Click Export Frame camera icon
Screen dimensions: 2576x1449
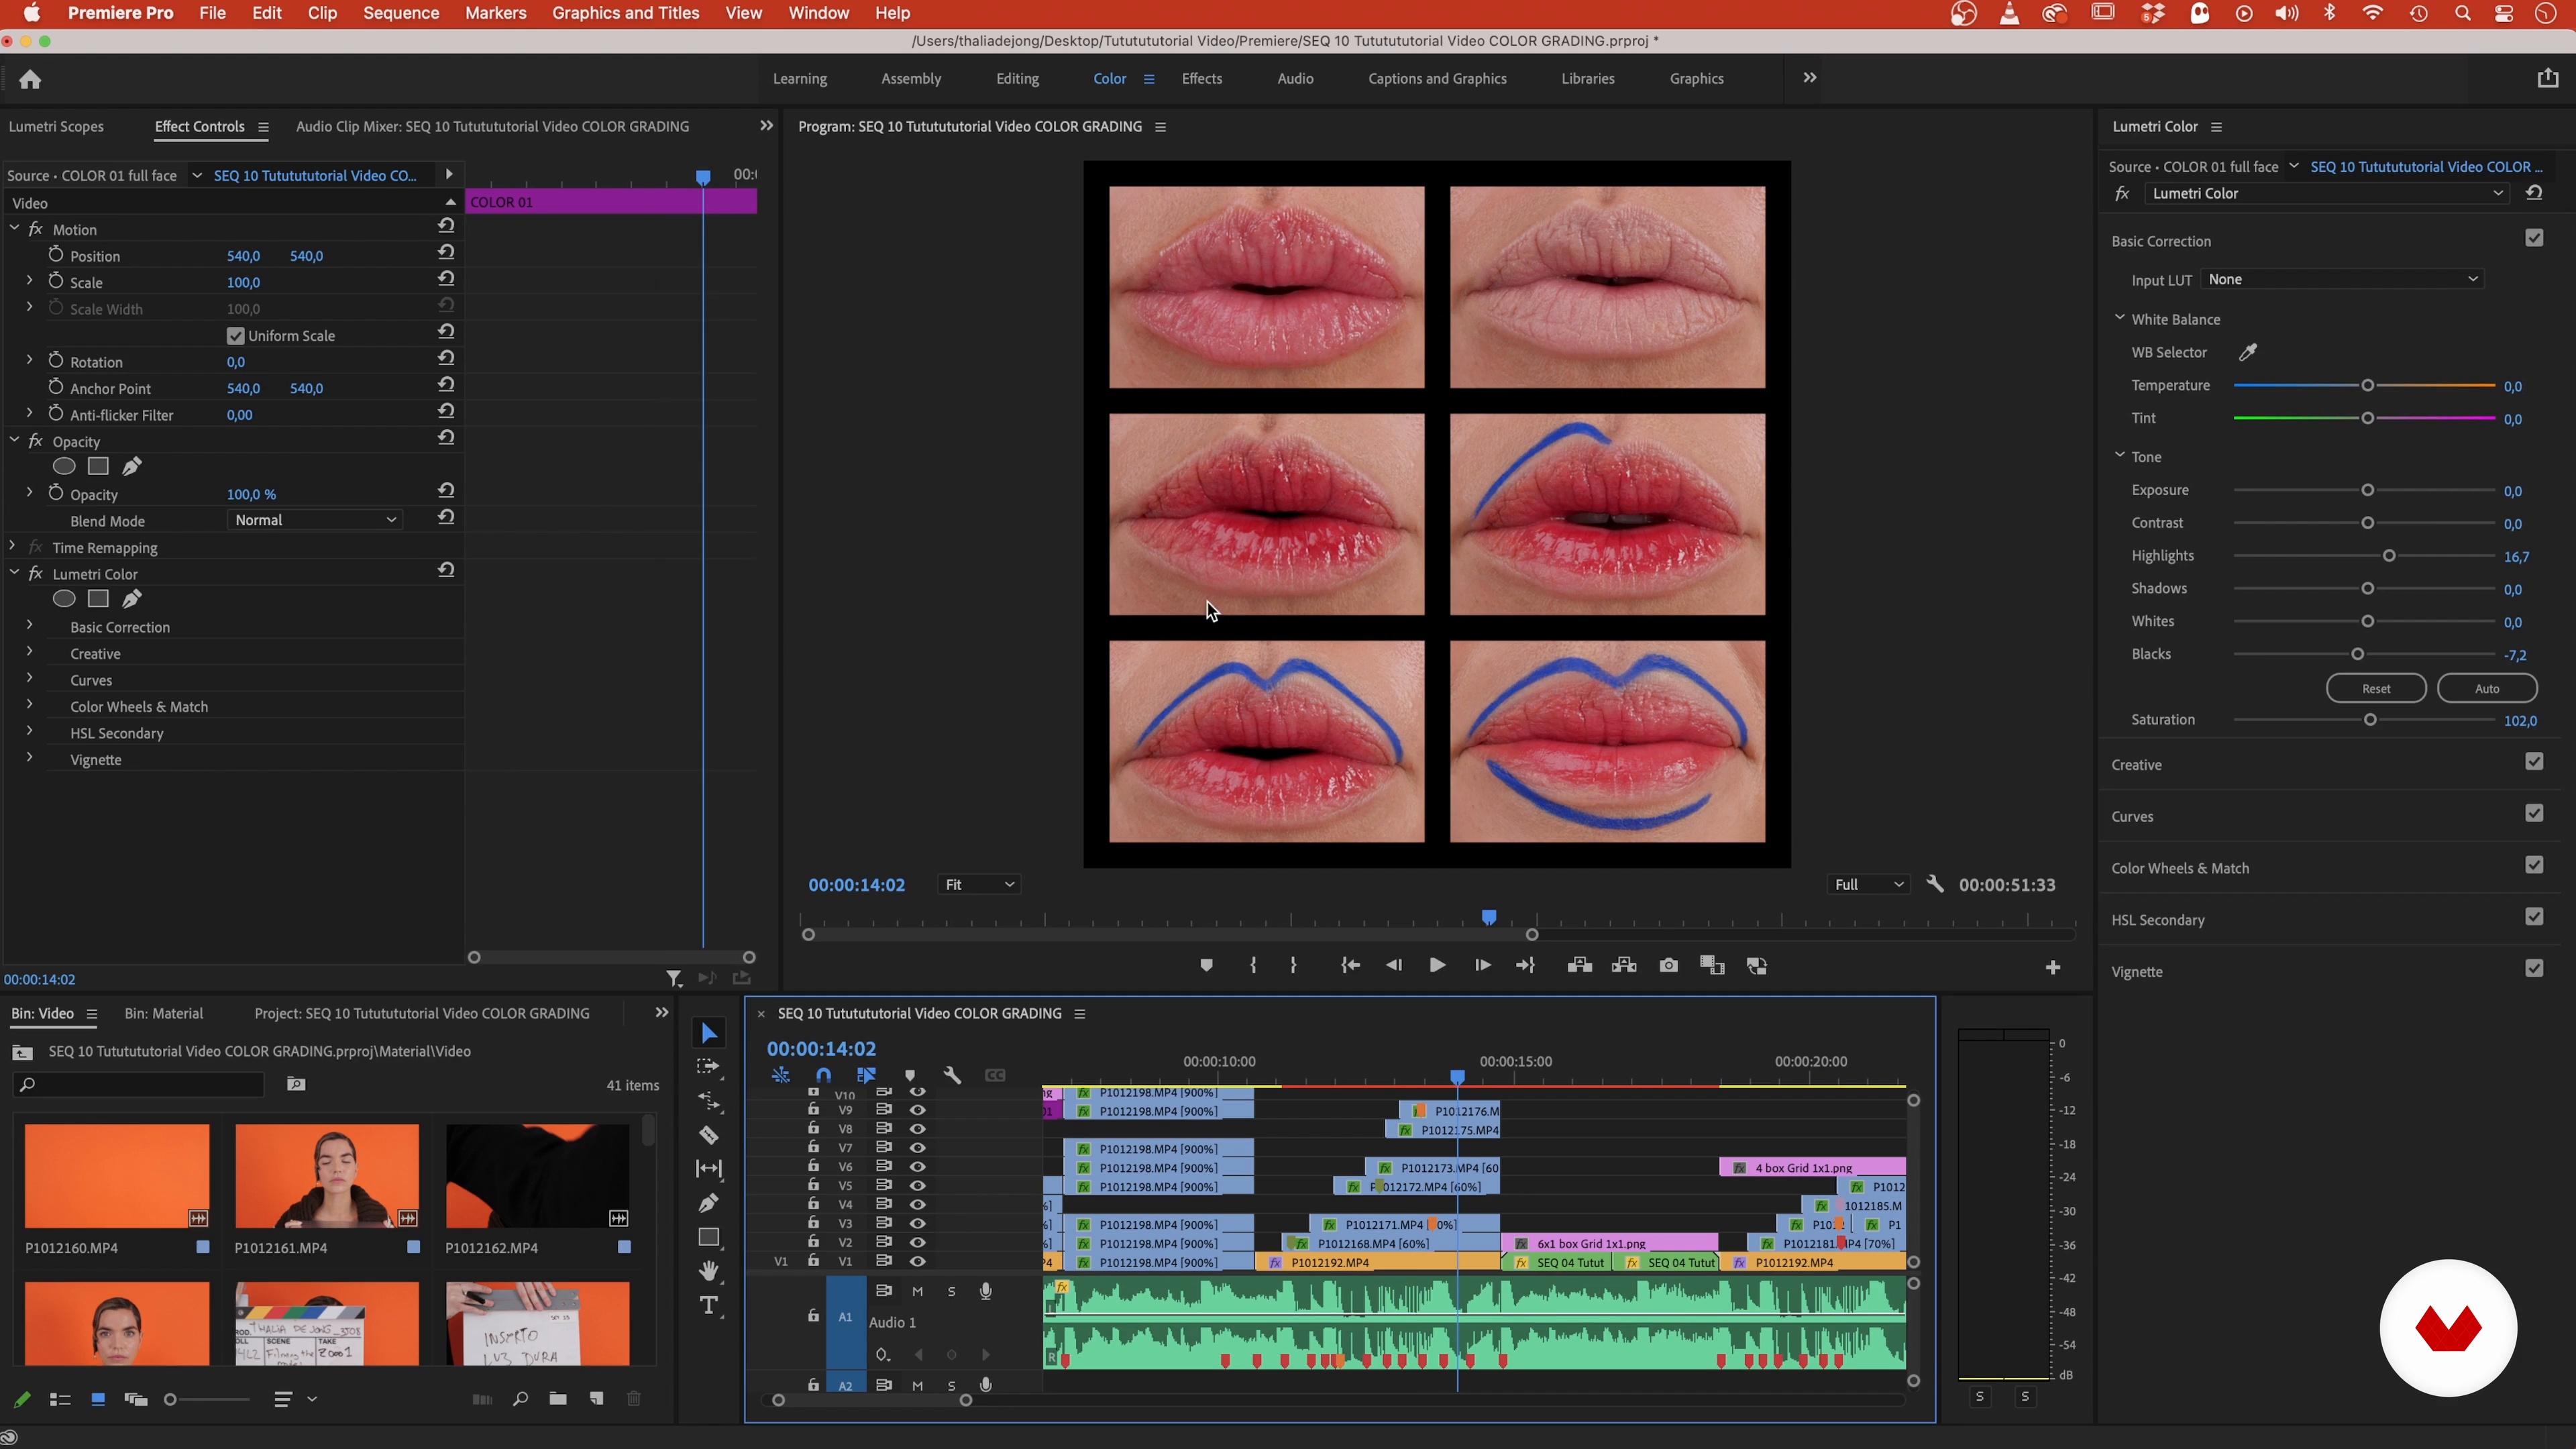(x=1669, y=966)
